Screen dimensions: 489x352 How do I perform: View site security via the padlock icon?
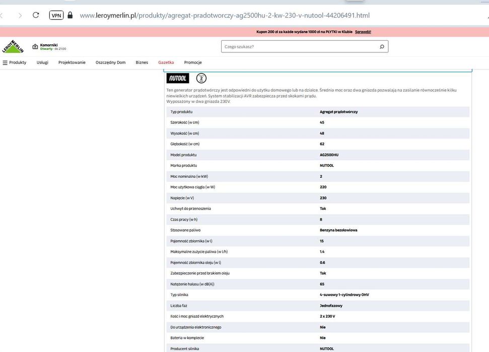pyautogui.click(x=70, y=15)
